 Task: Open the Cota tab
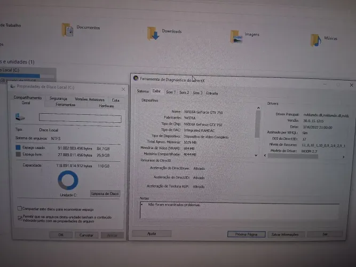pyautogui.click(x=115, y=100)
